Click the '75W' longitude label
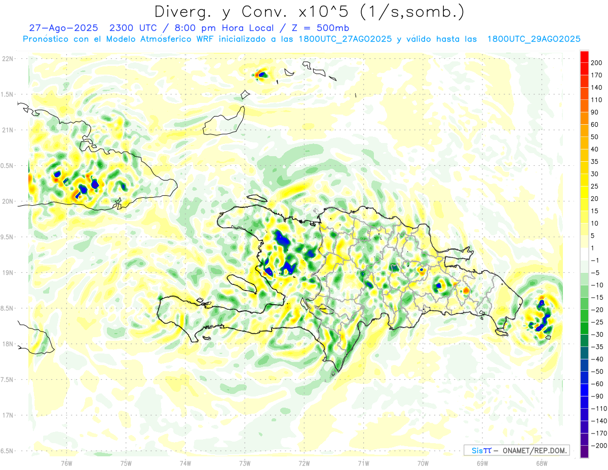Image resolution: width=608 pixels, height=470 pixels. pyautogui.click(x=126, y=463)
